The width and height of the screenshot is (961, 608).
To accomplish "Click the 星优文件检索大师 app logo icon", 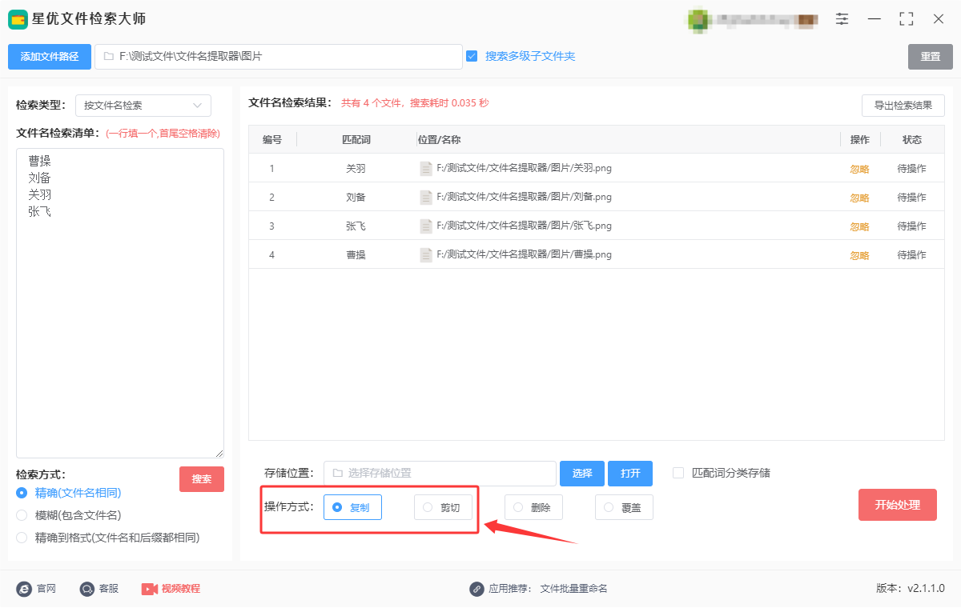I will 18,18.
